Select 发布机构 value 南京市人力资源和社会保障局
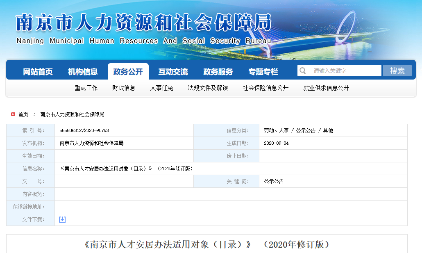Image resolution: width=422 pixels, height=253 pixels. [91, 143]
